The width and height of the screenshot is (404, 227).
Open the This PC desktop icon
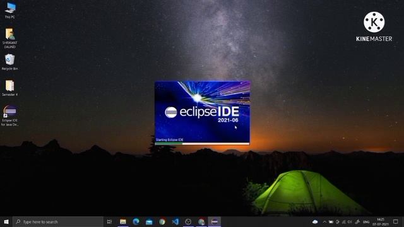click(x=10, y=10)
